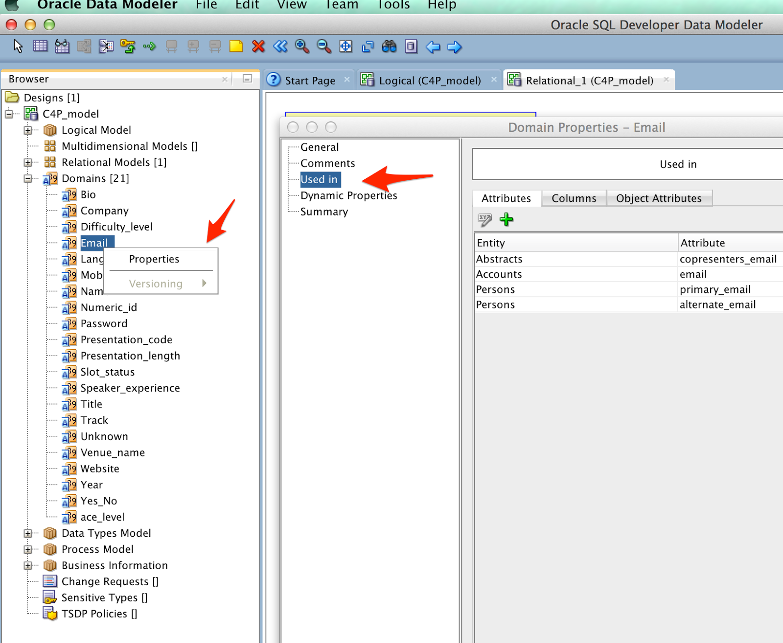The width and height of the screenshot is (783, 643).
Task: Select the Email domain
Action: (x=94, y=243)
